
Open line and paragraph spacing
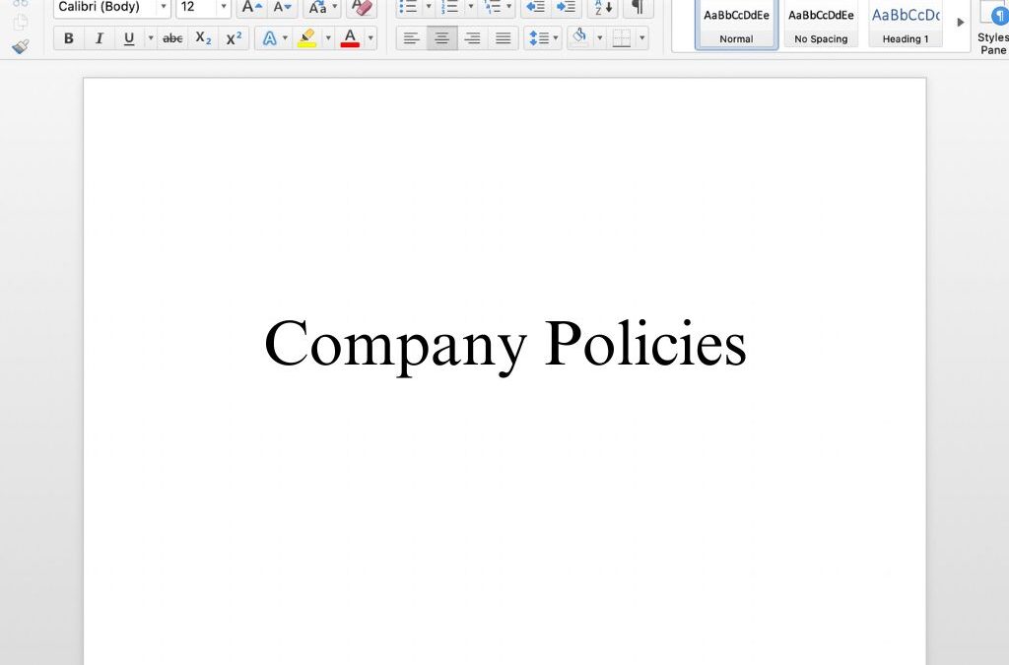click(543, 38)
